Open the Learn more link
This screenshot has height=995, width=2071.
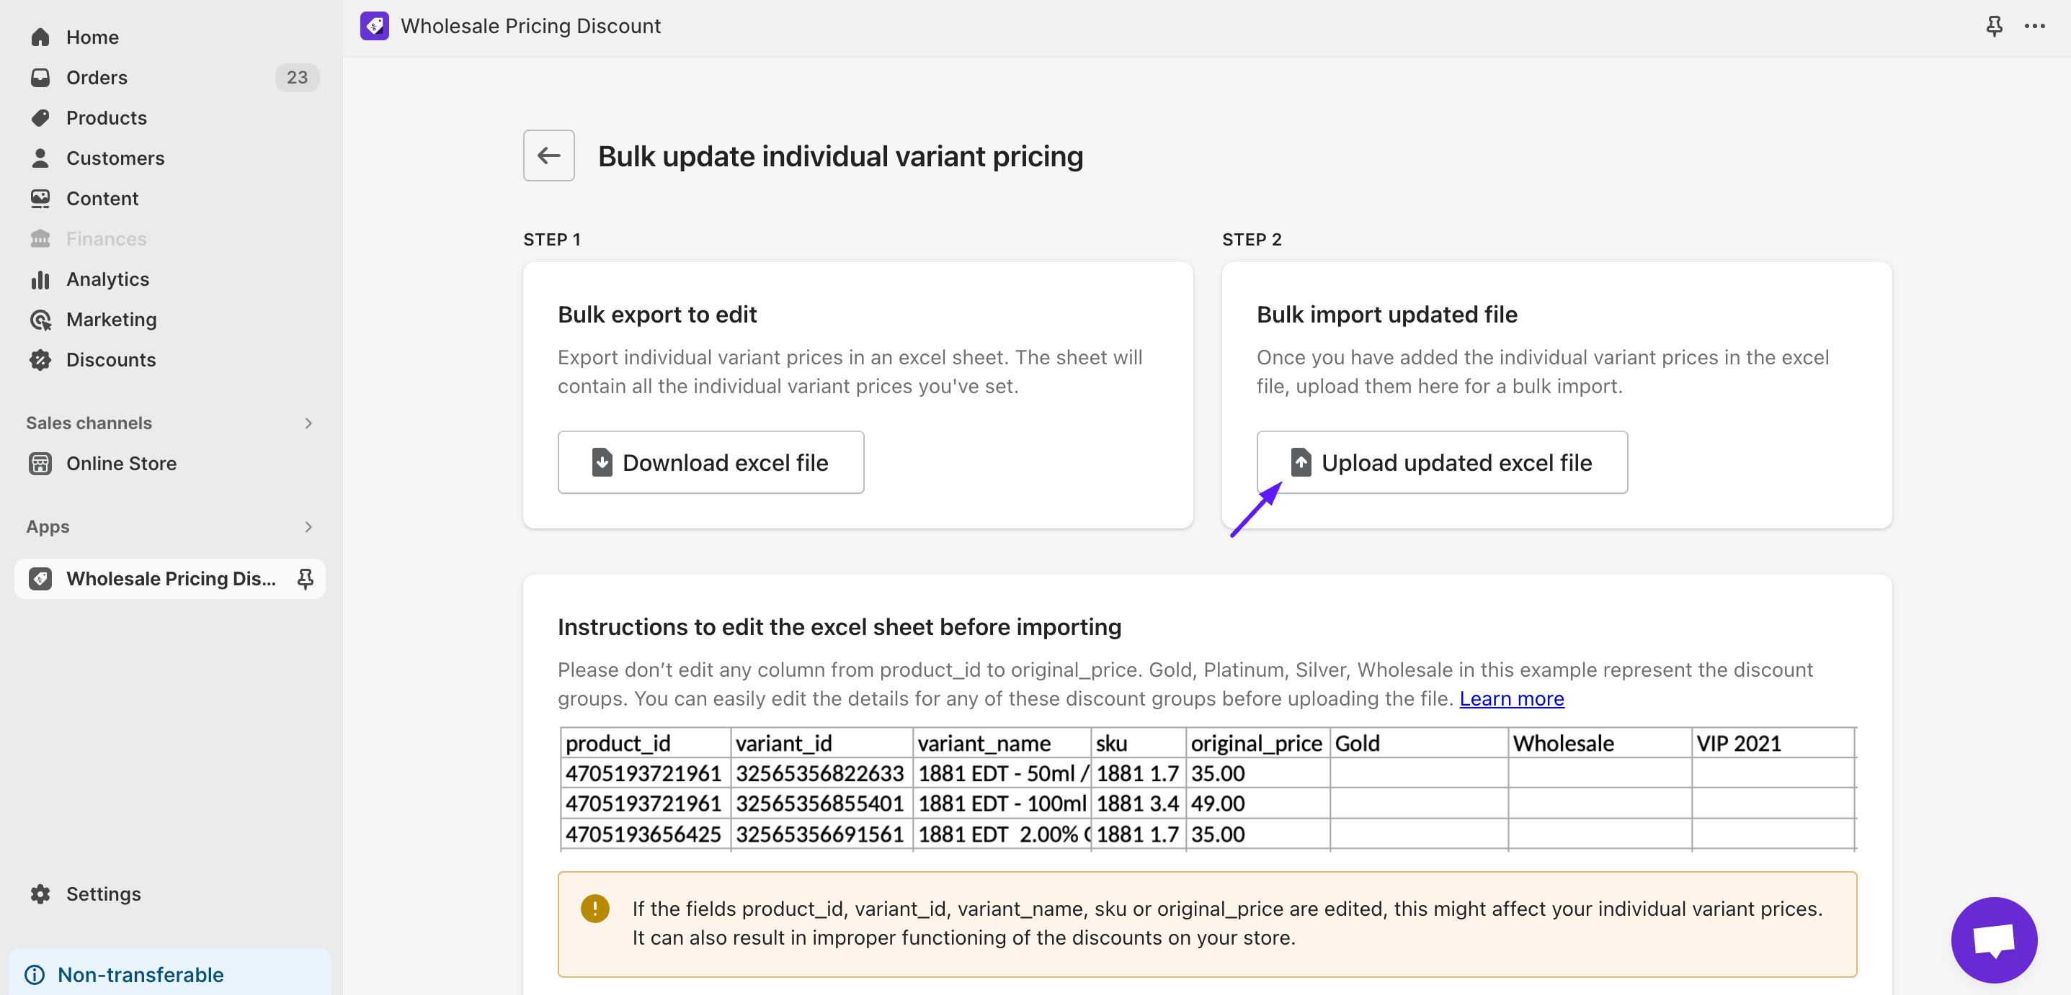coord(1511,698)
